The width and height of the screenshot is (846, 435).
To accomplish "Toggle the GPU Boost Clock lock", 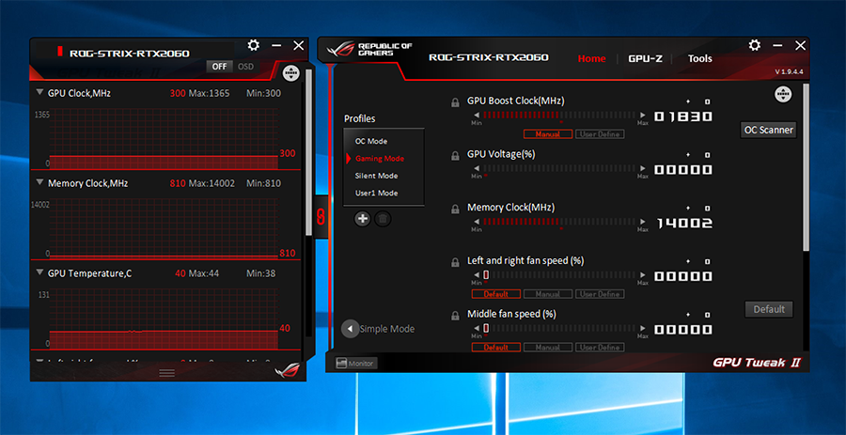I will (455, 102).
